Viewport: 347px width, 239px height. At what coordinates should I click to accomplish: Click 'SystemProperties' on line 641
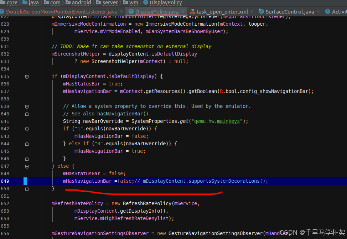coord(154,121)
